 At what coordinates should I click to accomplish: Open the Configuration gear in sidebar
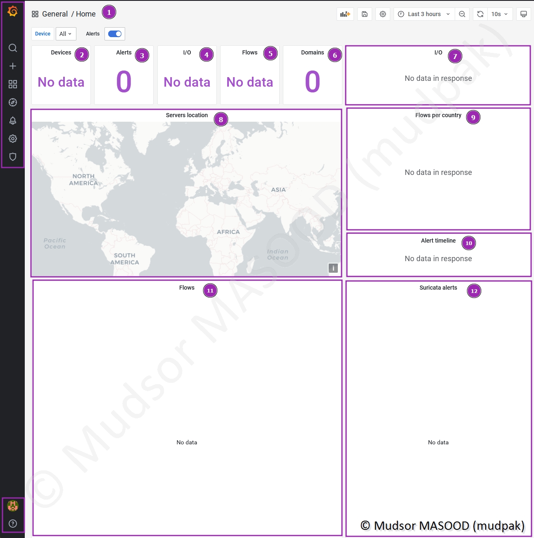point(13,139)
